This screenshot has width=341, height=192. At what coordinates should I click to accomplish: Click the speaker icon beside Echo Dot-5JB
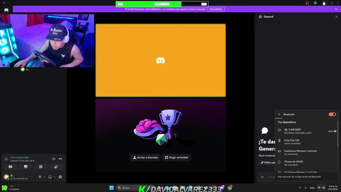pos(279,141)
